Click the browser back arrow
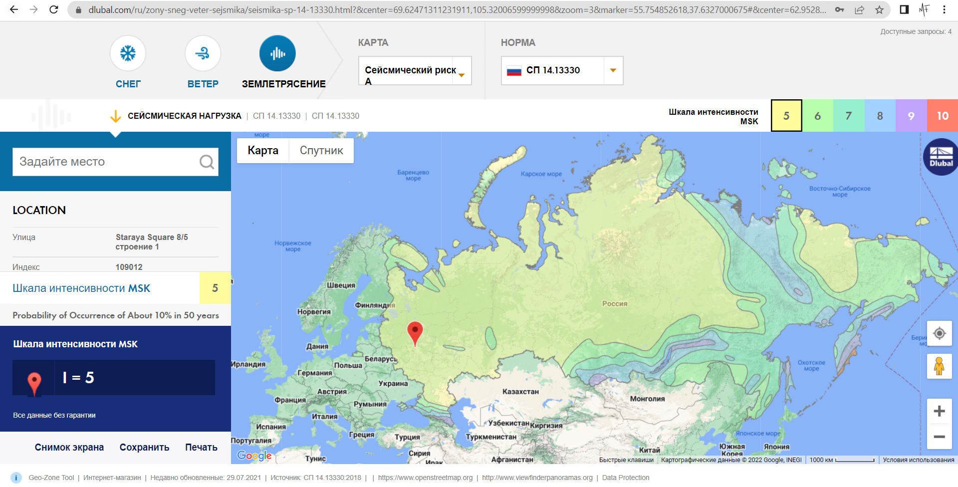The height and width of the screenshot is (487, 958). (x=14, y=9)
